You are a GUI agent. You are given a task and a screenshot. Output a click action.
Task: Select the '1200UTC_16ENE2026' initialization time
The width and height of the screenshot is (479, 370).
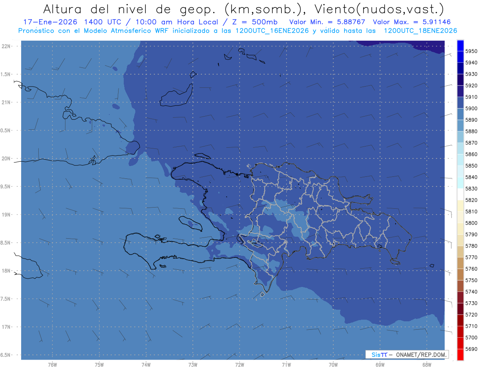pyautogui.click(x=272, y=31)
